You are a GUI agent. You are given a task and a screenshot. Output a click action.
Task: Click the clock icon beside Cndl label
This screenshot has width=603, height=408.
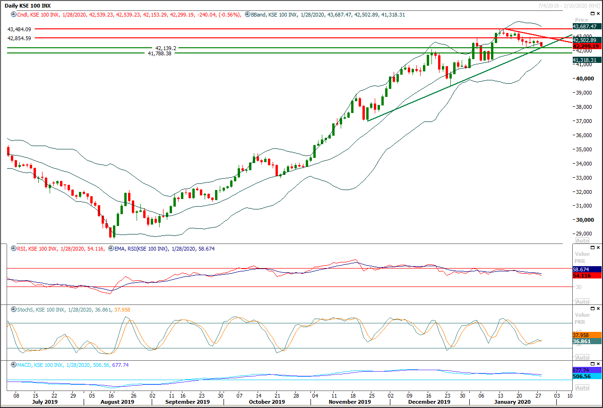pos(13,15)
